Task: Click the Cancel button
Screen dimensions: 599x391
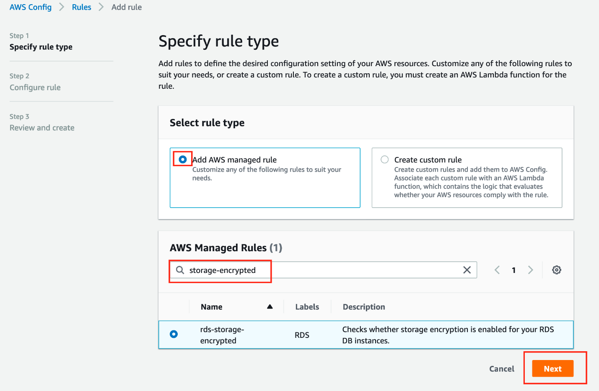Action: tap(502, 369)
